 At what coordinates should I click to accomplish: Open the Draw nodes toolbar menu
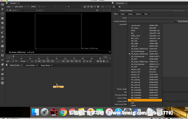(2, 9)
